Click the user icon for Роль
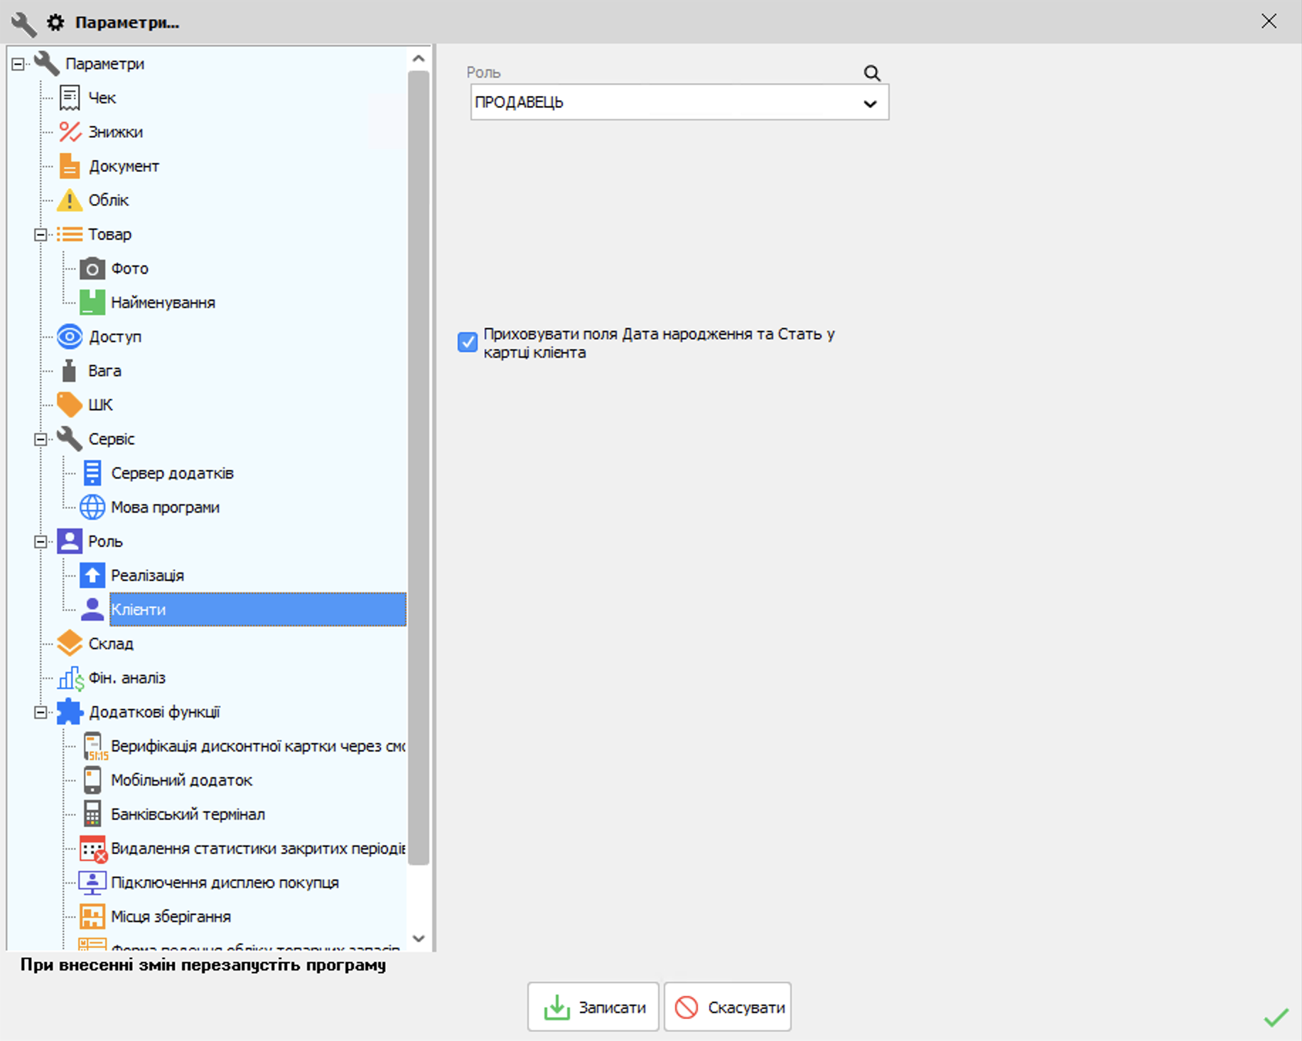Image resolution: width=1302 pixels, height=1041 pixels. point(70,541)
